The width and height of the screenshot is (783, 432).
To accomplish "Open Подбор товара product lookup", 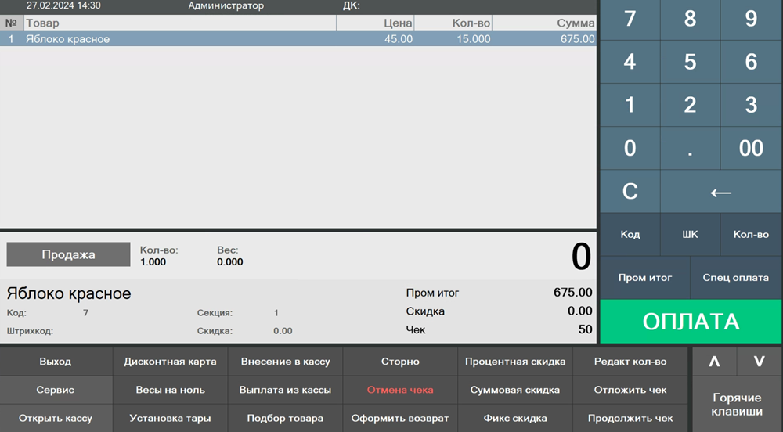I will coord(285,419).
